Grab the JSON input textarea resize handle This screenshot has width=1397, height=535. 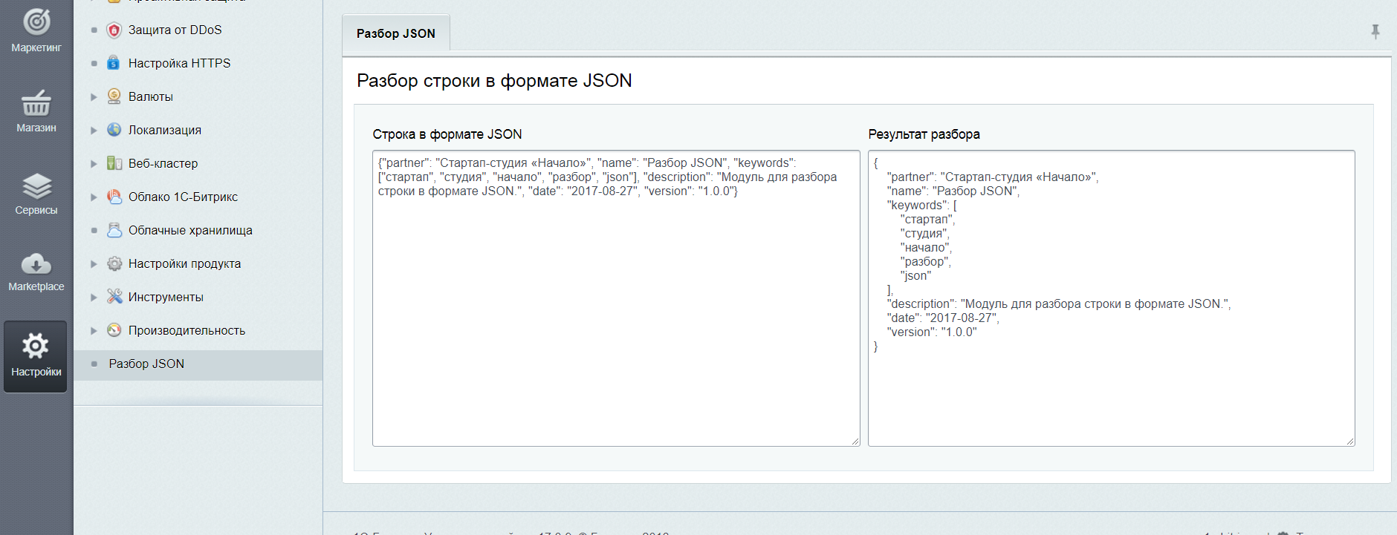tap(855, 442)
